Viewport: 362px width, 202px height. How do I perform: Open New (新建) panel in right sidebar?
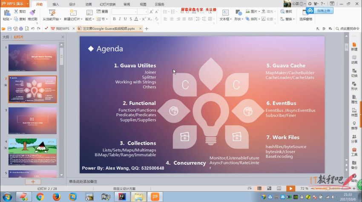[354, 47]
